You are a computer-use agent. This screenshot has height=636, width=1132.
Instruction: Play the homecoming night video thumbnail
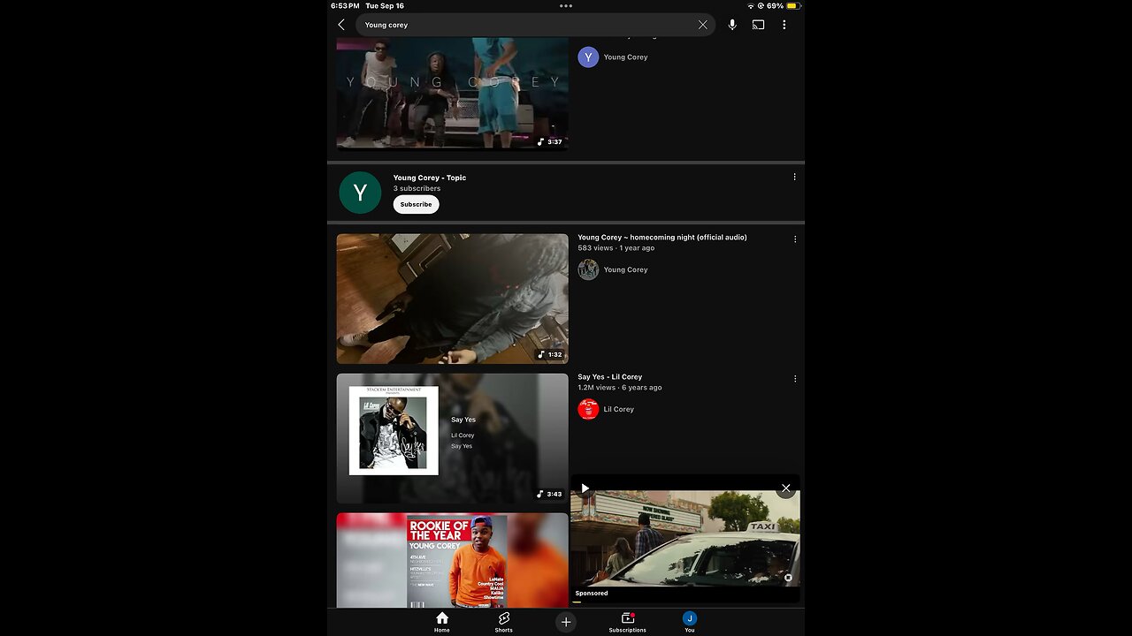[x=452, y=299]
